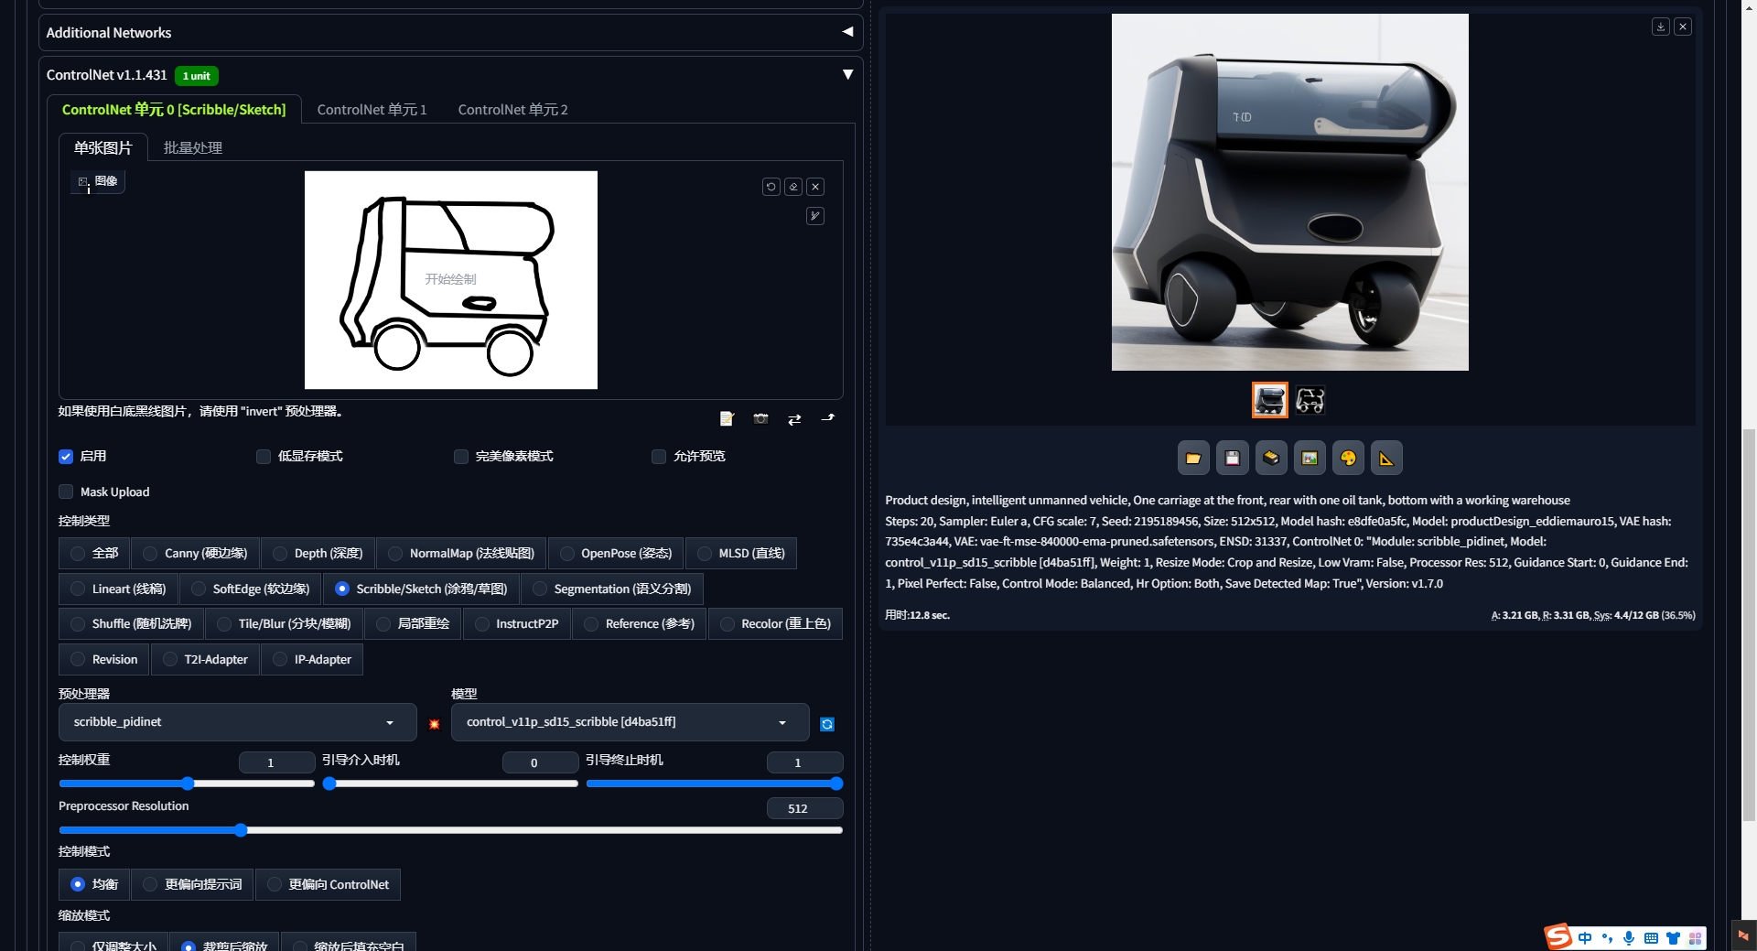Image resolution: width=1757 pixels, height=951 pixels.
Task: Check the Mask Upload option
Action: pyautogui.click(x=65, y=492)
